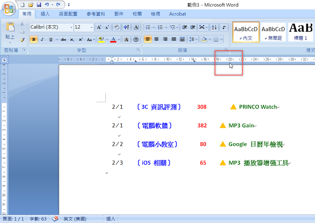Click the 字數: 63 word count
The height and width of the screenshot is (223, 315).
click(38, 219)
